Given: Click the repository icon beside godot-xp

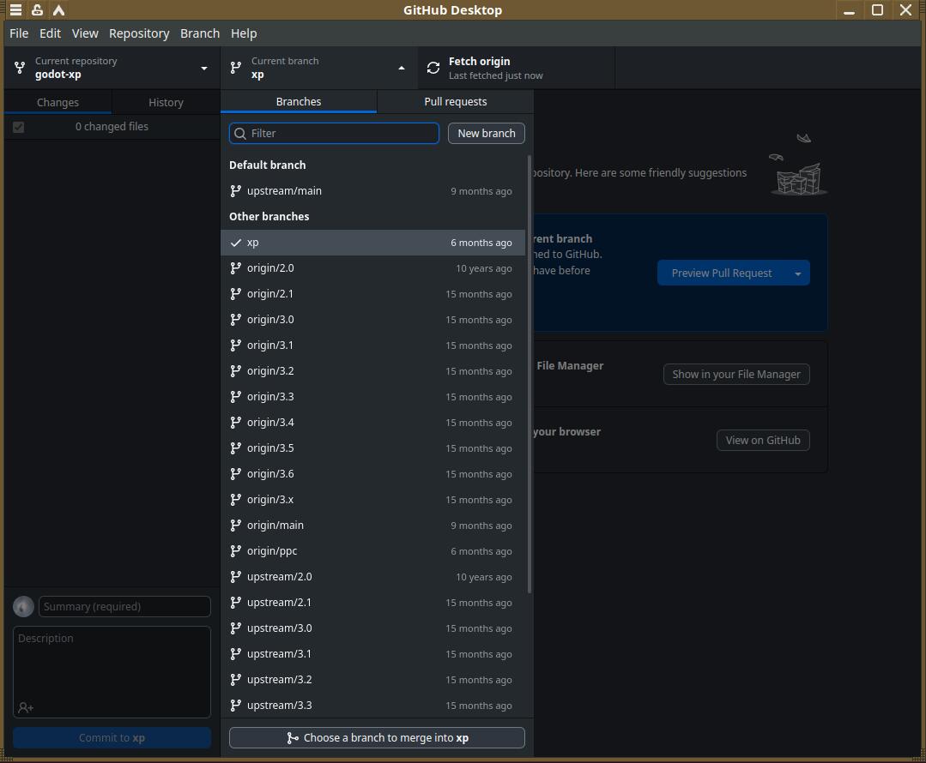Looking at the screenshot, I should click(20, 68).
